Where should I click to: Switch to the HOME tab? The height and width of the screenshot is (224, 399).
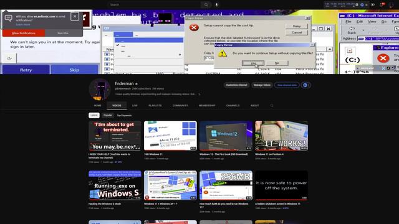click(x=97, y=105)
